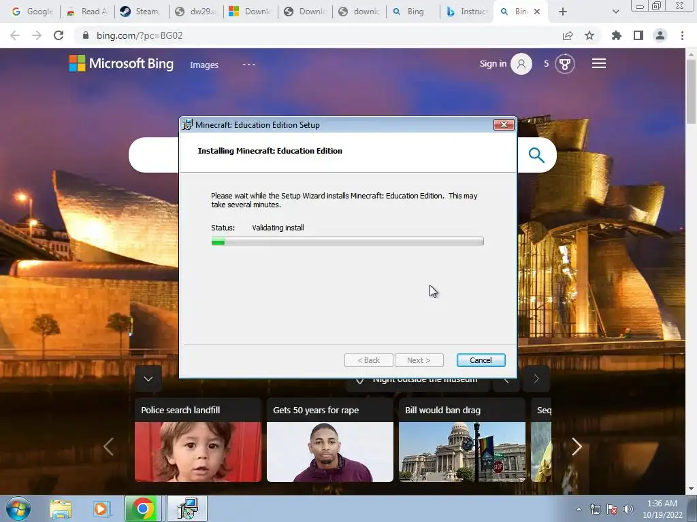697x522 pixels.
Task: Open the Police search landfill story
Action: click(x=198, y=440)
